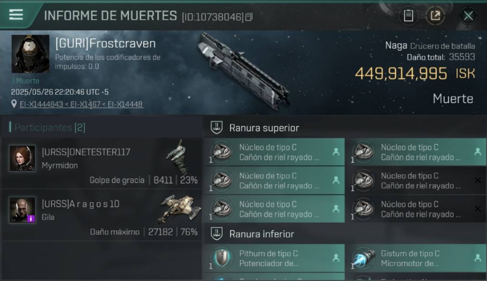
Task: Select the Participantes [2] tab
Action: [48, 127]
